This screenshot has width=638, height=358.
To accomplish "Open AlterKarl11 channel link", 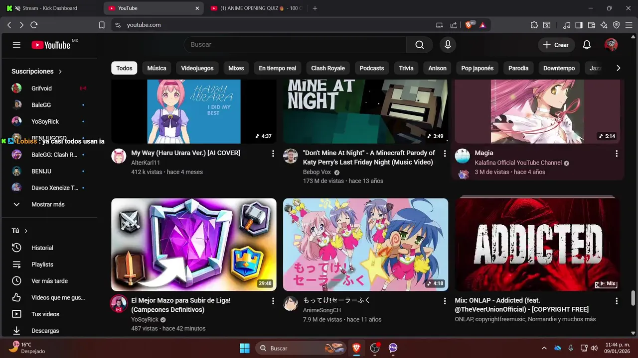I will (146, 163).
